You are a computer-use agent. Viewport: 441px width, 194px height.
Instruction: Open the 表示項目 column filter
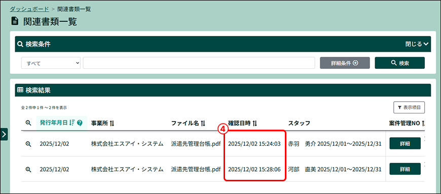coord(409,107)
